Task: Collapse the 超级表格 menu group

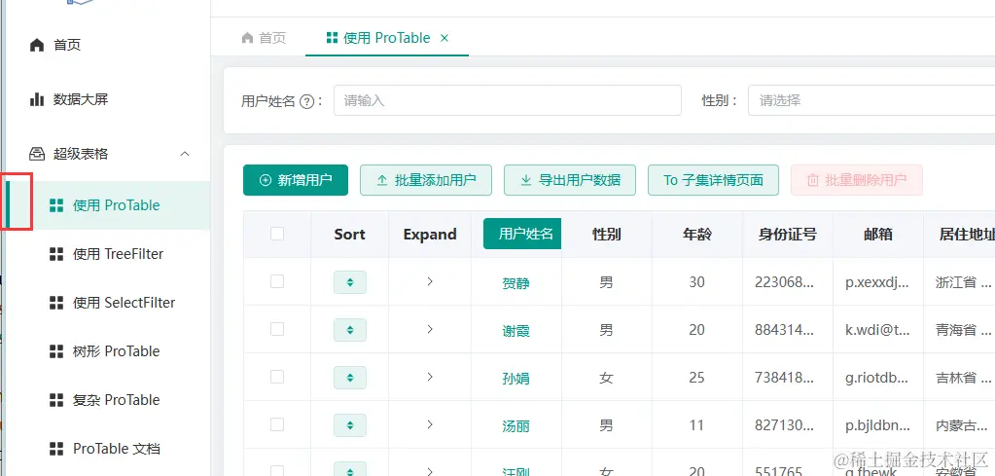Action: point(185,154)
